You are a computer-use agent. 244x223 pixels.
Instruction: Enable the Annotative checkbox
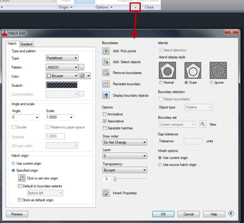pyautogui.click(x=104, y=114)
